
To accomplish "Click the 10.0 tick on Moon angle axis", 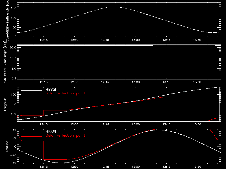I will pyautogui.click(x=13, y=58).
